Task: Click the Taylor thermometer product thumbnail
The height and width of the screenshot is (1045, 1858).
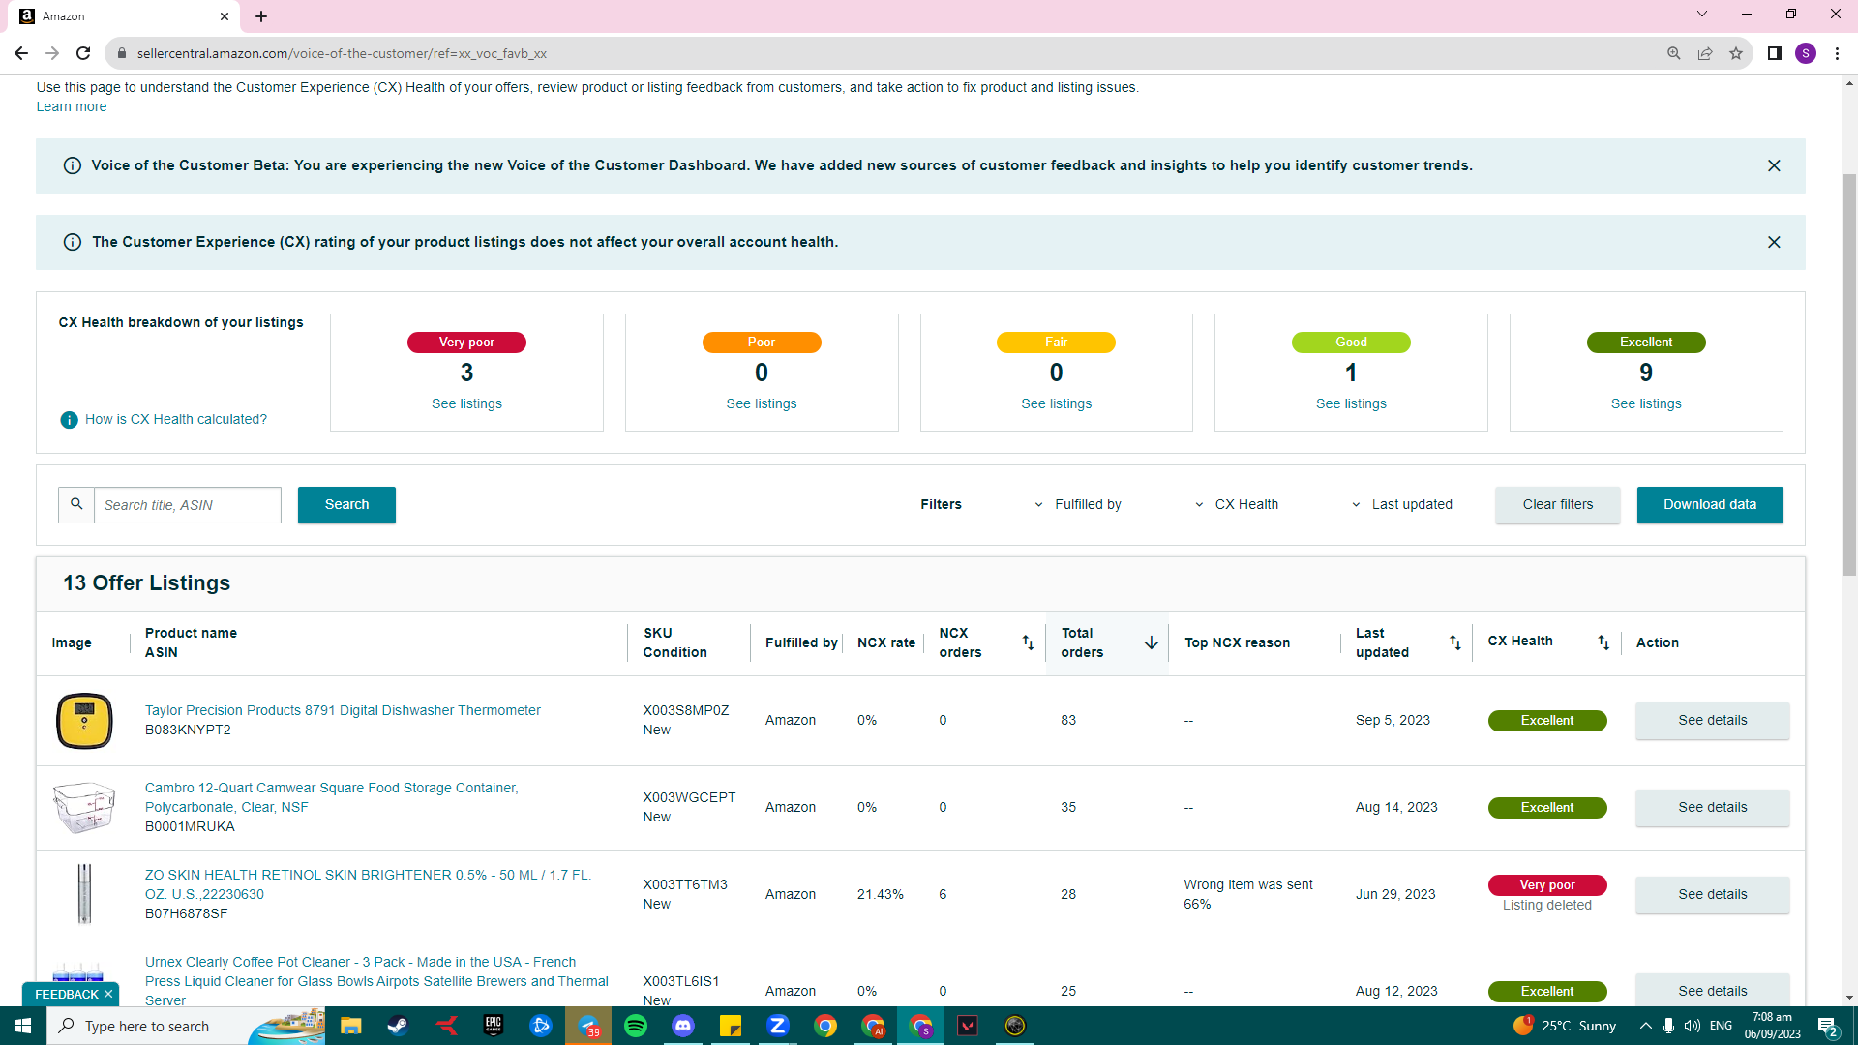Action: click(x=84, y=721)
